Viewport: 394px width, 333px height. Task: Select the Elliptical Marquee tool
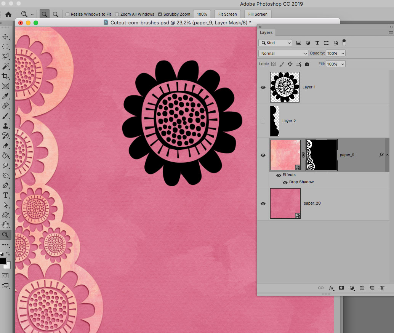[5, 47]
